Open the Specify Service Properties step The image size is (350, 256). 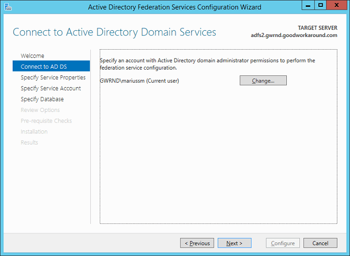(53, 77)
